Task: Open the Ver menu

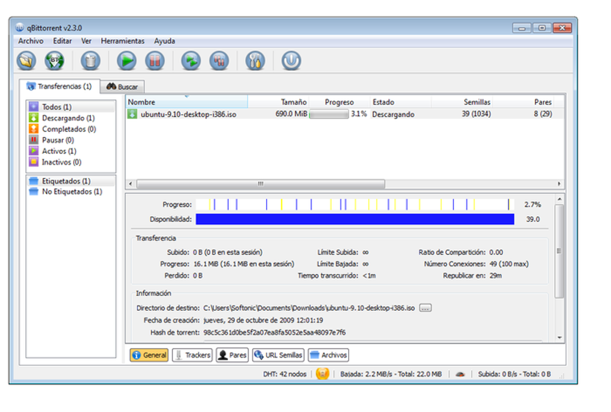Action: [x=86, y=41]
